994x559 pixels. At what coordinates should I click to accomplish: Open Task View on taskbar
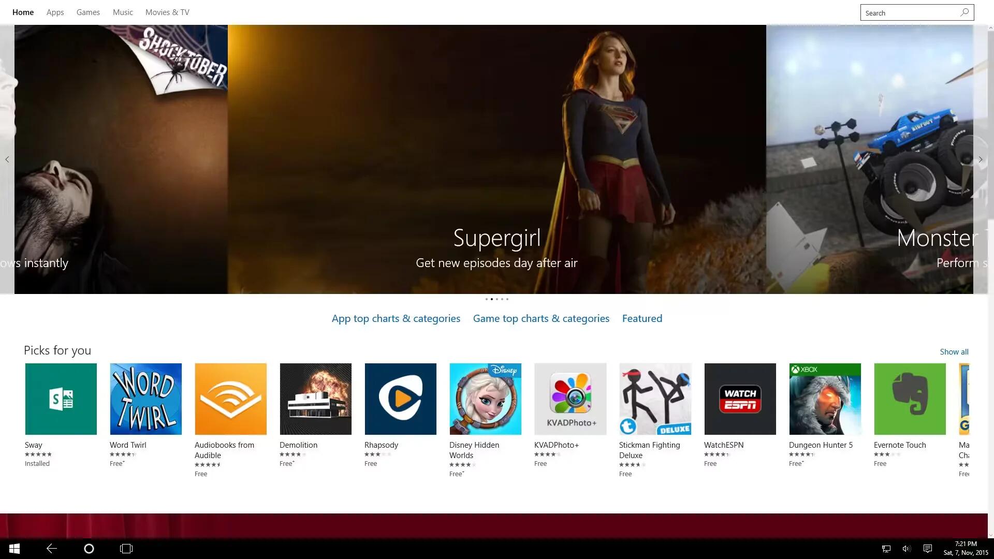coord(126,549)
